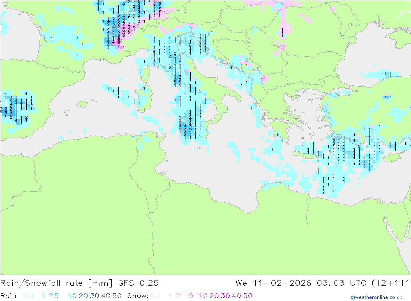Screen dimensions: 411x301
Task: Click the "Snow:" legend label
Action: pos(138,296)
